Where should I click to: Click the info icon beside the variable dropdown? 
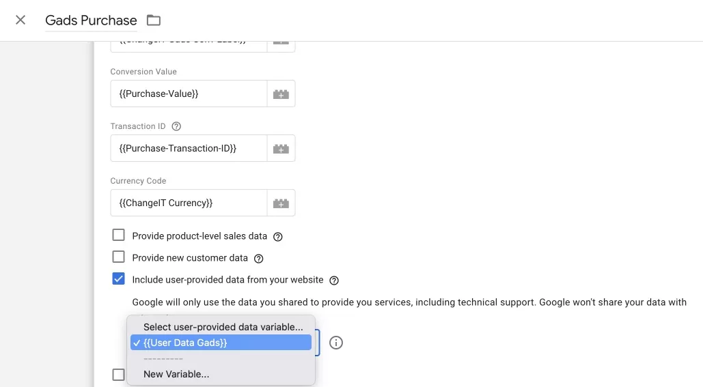point(336,343)
